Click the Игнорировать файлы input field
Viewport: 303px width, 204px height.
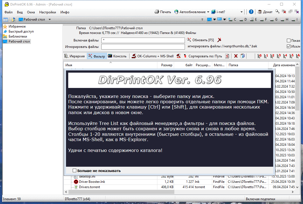pos(143,46)
